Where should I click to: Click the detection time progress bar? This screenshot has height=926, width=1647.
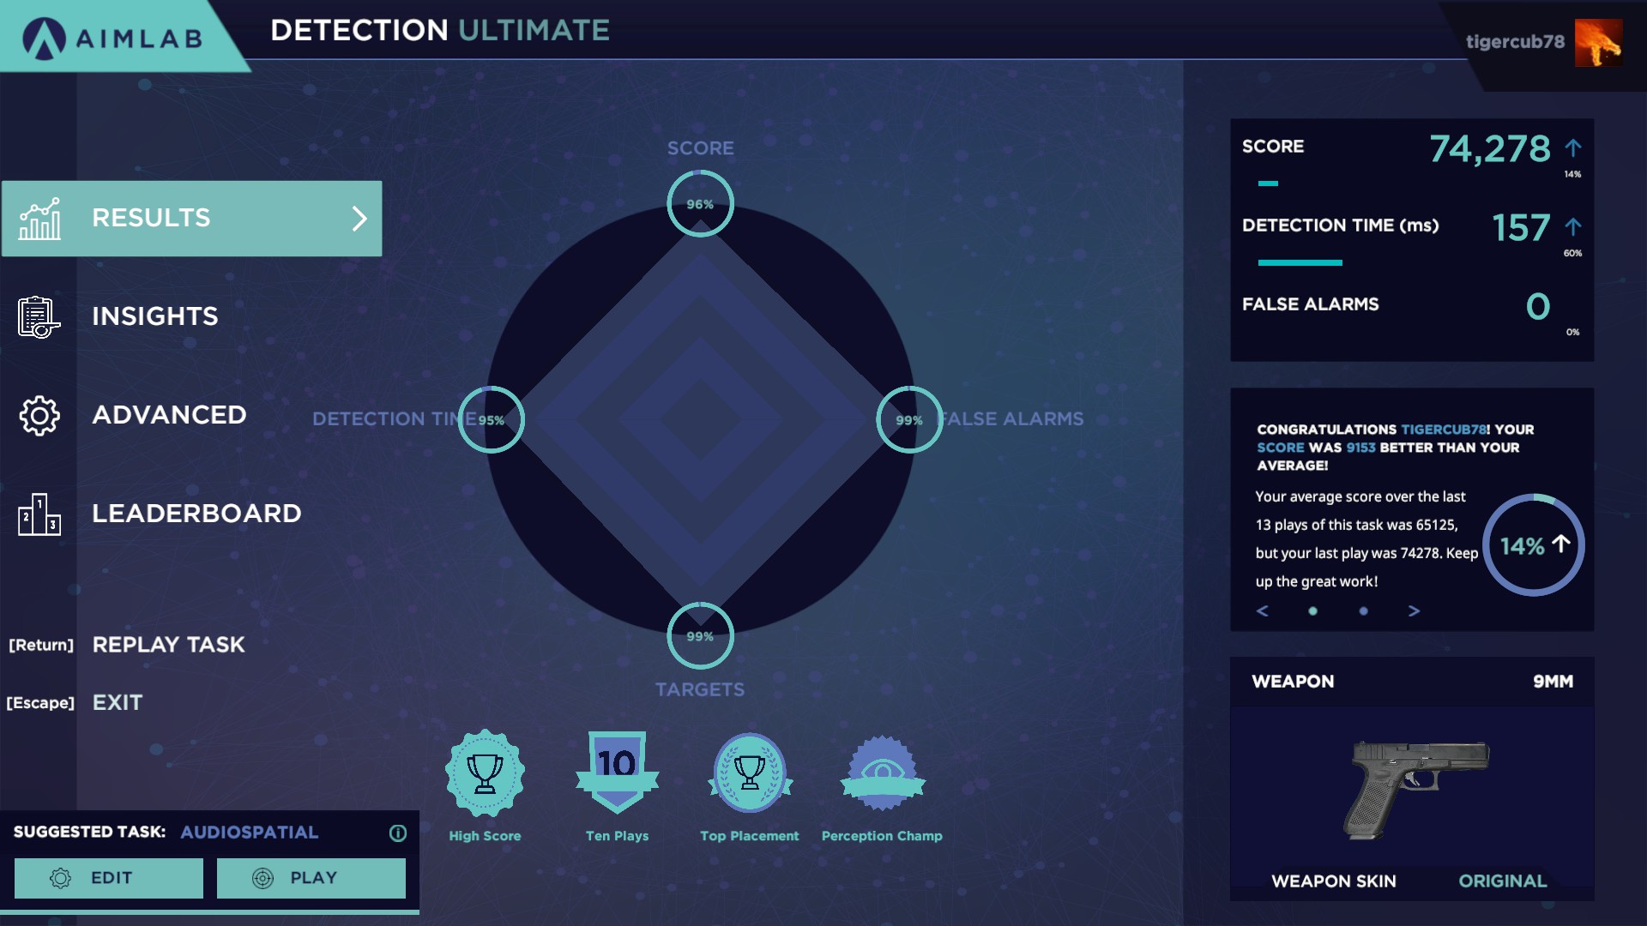1300,262
